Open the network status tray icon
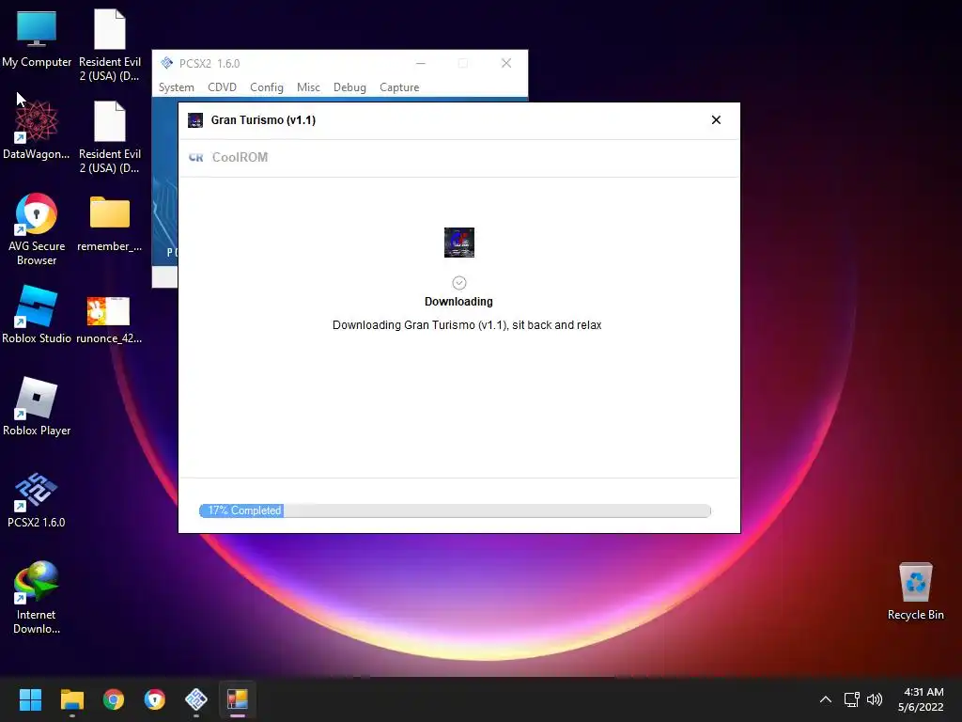 point(851,699)
